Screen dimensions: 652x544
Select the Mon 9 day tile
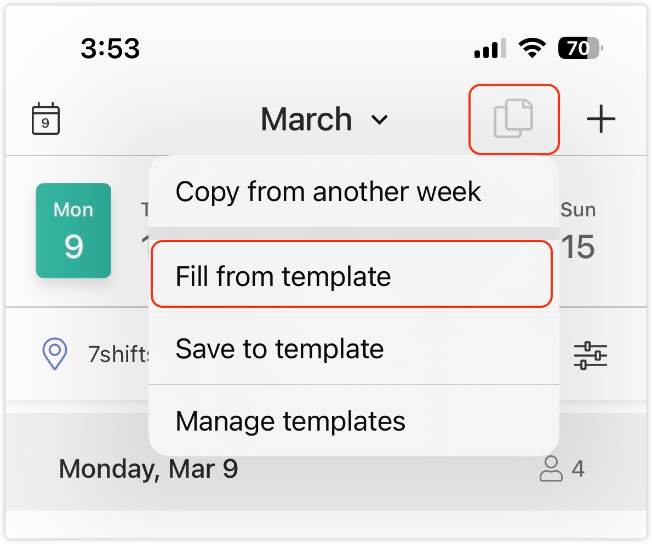coord(73,230)
